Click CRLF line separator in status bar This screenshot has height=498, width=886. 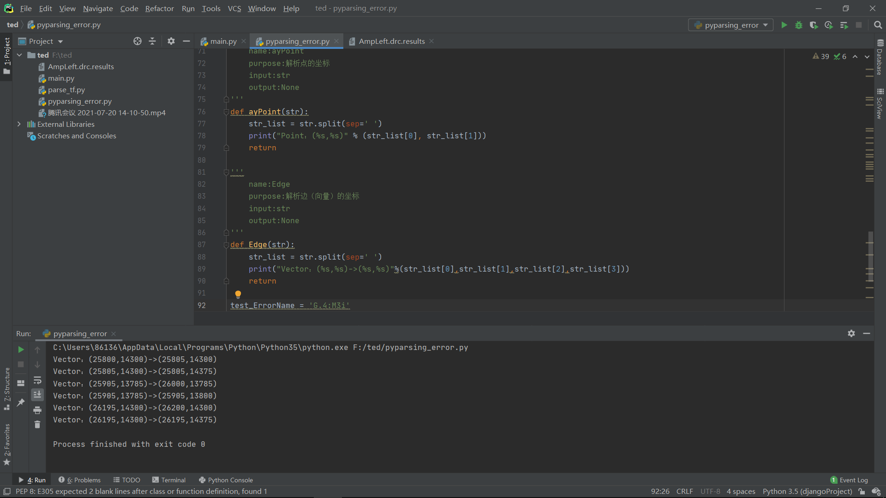(684, 492)
